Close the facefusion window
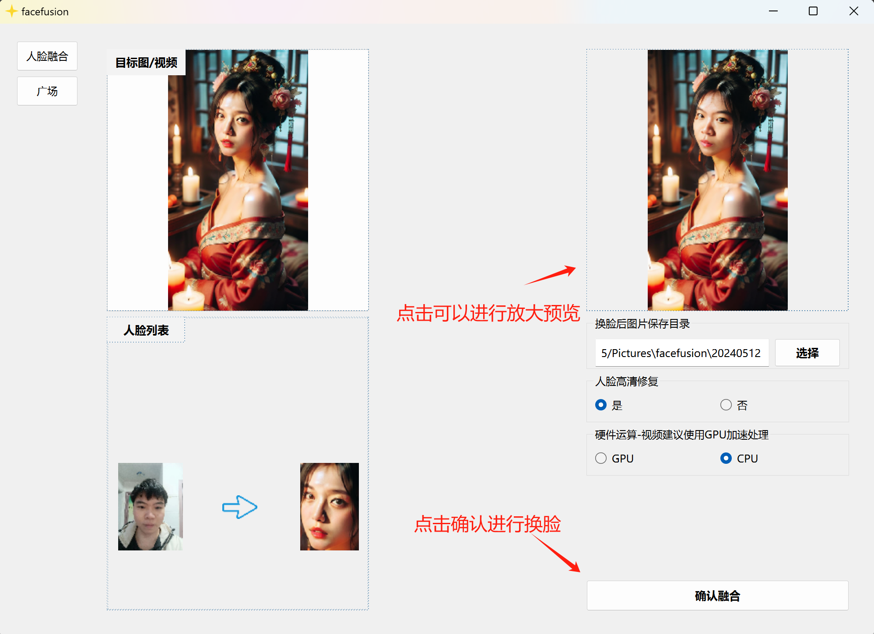This screenshot has width=874, height=634. pyautogui.click(x=854, y=11)
